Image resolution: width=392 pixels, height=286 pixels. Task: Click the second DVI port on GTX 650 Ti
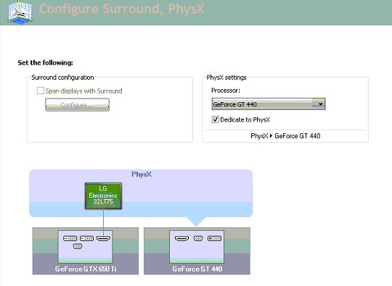86,239
